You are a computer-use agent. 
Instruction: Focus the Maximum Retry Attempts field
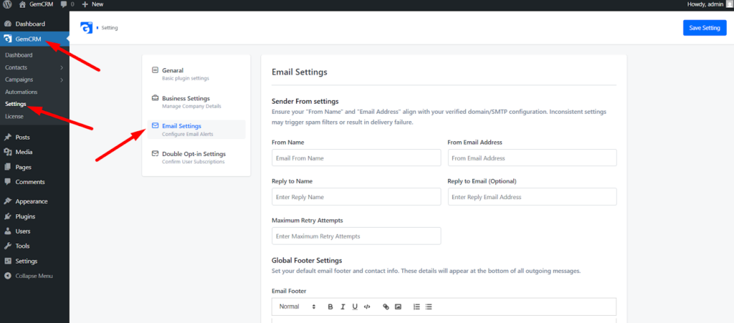356,236
